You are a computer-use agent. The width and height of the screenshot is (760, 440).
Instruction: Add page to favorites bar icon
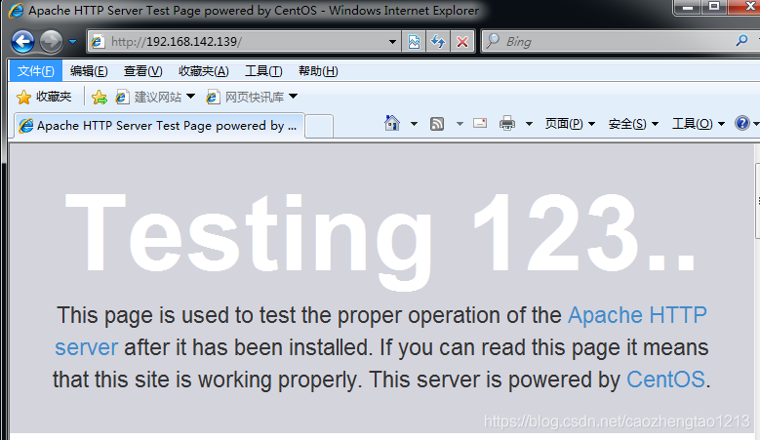(x=100, y=97)
